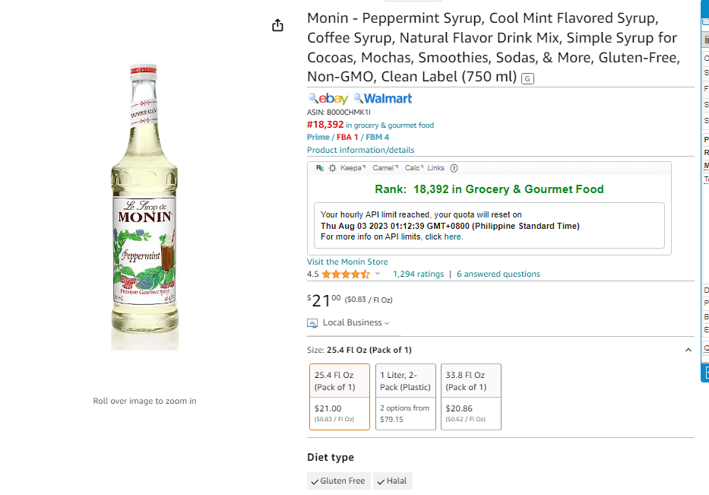The width and height of the screenshot is (709, 495).
Task: Select the 25.4 Fl Oz size option
Action: 340,397
